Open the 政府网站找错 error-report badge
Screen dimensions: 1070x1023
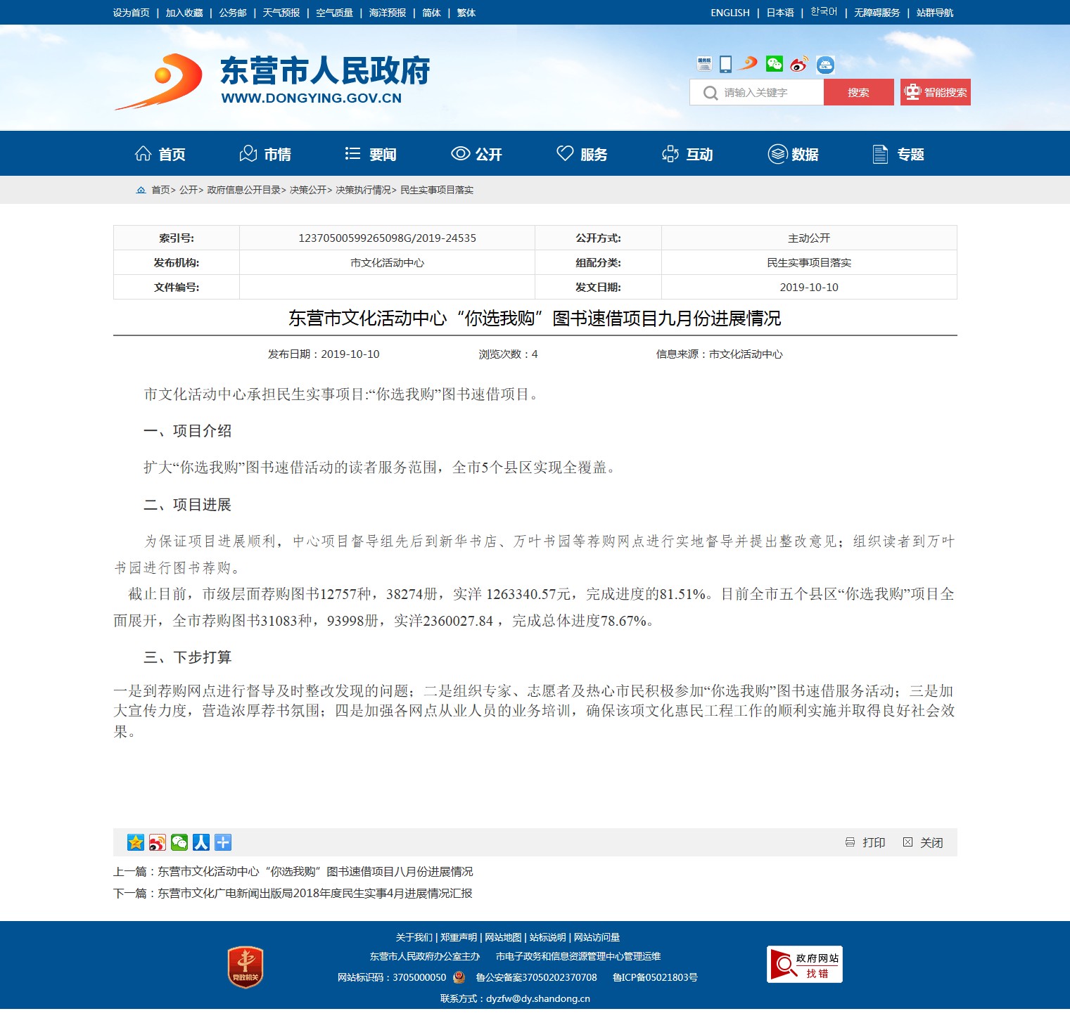click(x=804, y=965)
